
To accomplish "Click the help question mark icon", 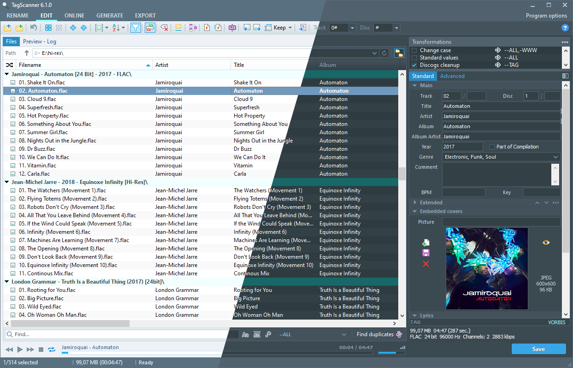I will pyautogui.click(x=565, y=28).
